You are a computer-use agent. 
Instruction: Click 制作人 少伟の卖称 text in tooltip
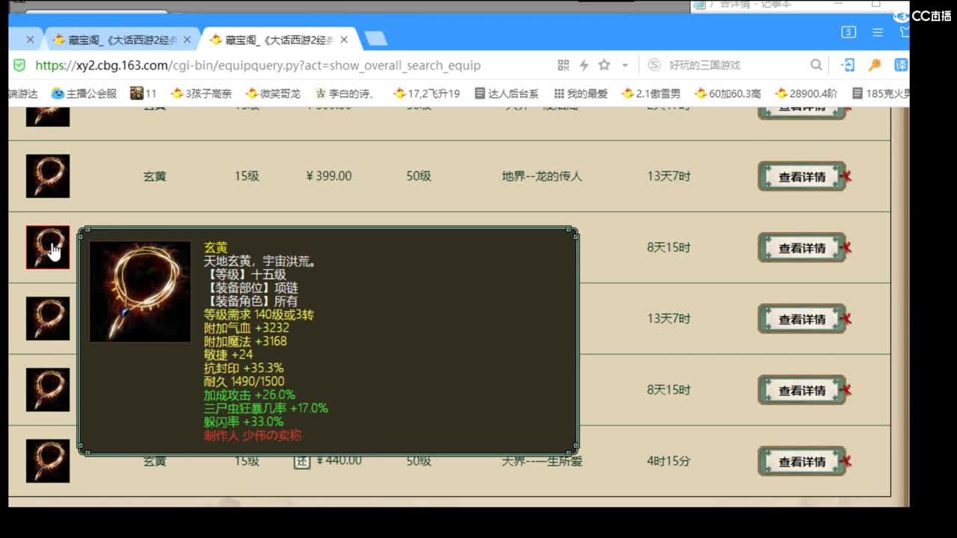(x=253, y=435)
